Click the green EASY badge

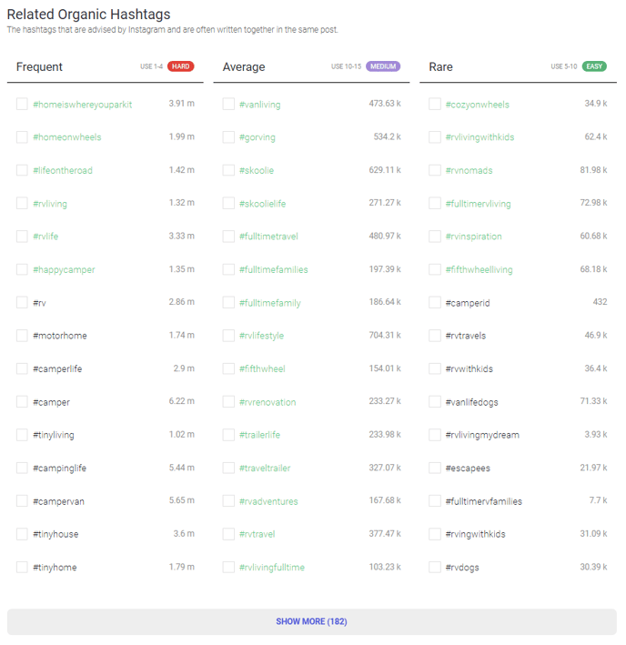[x=594, y=66]
